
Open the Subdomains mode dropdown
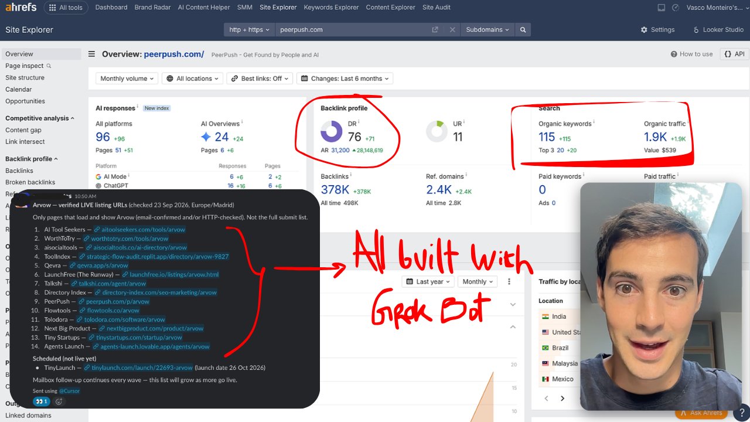487,30
